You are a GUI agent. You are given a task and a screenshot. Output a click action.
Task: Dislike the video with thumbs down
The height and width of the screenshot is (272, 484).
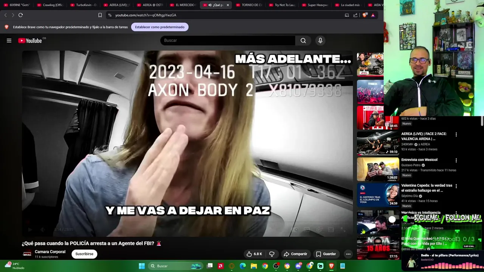(x=272, y=254)
